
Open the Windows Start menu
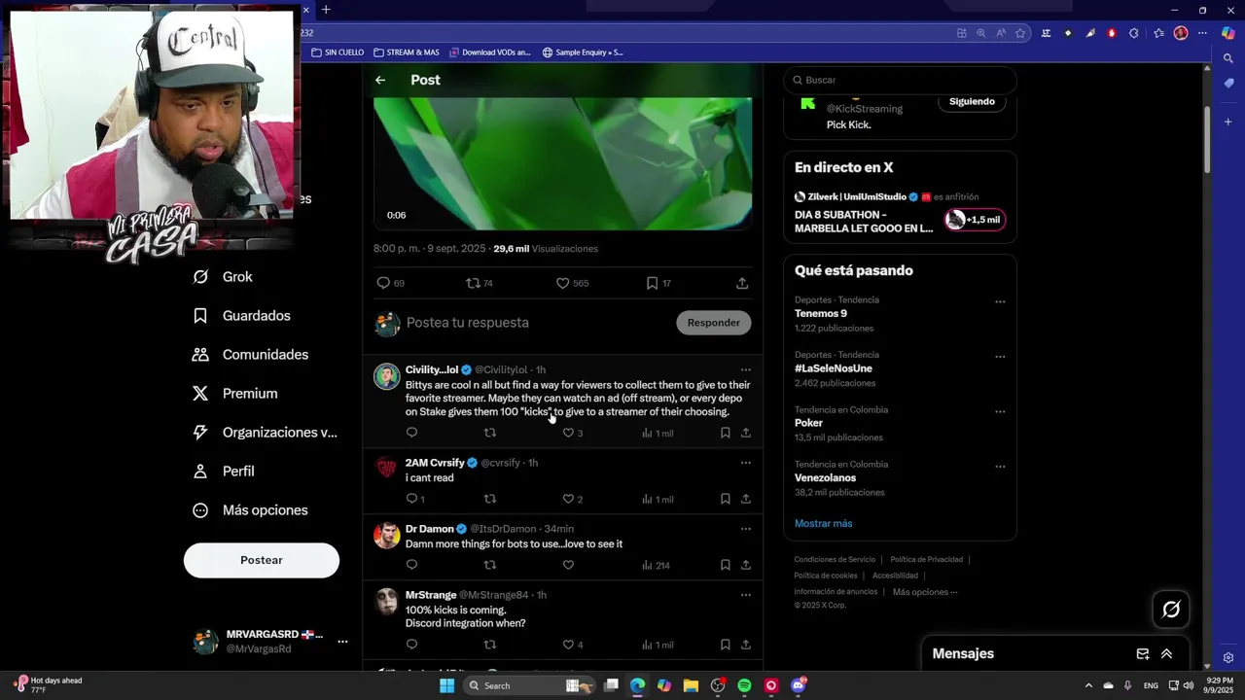[446, 685]
